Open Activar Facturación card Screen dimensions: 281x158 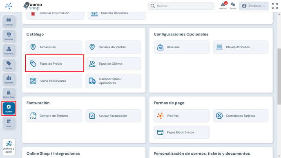[x=113, y=116]
